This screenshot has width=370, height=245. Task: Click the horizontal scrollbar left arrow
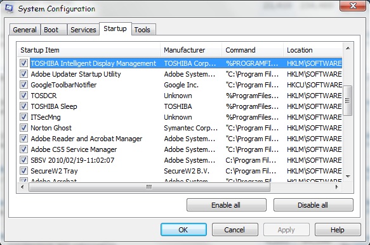pos(22,187)
